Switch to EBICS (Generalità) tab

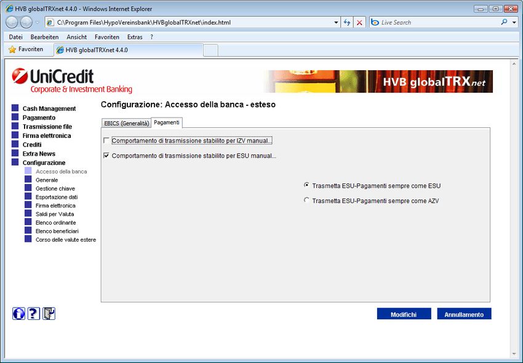pos(126,123)
